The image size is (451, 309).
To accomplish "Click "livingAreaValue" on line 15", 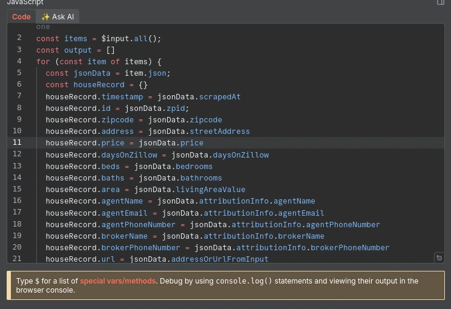I will [211, 190].
